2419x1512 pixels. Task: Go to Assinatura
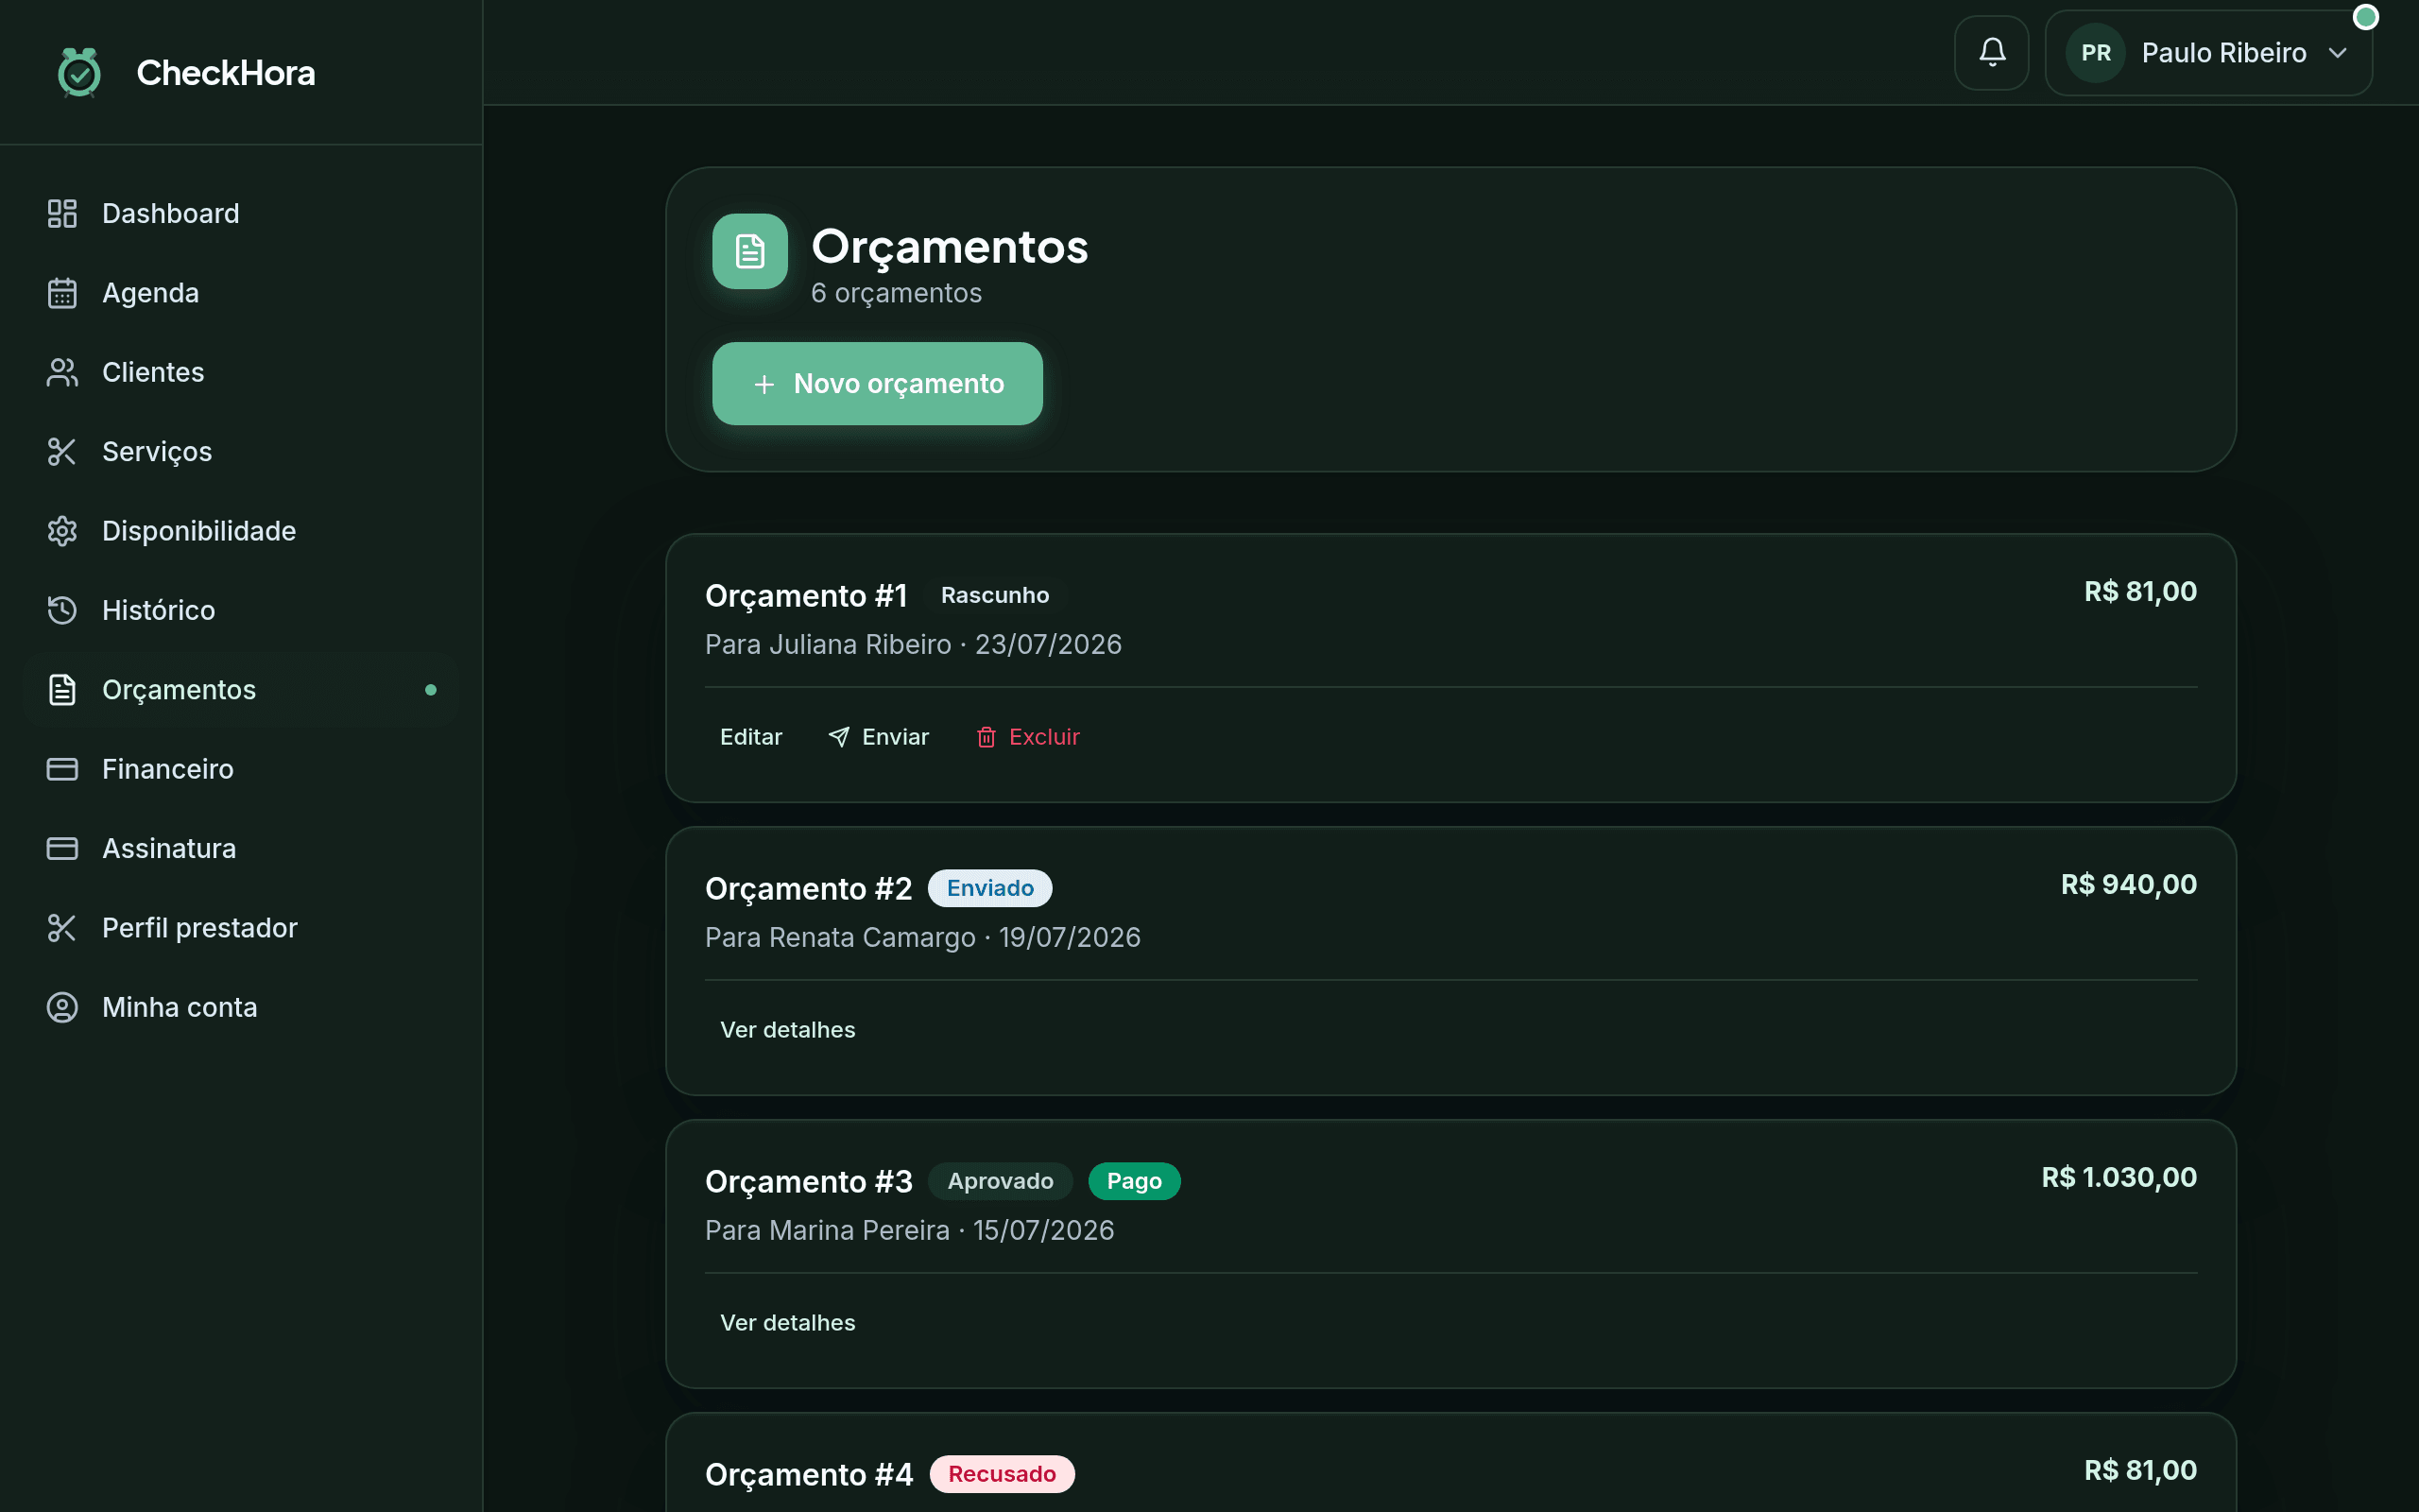pyautogui.click(x=241, y=848)
